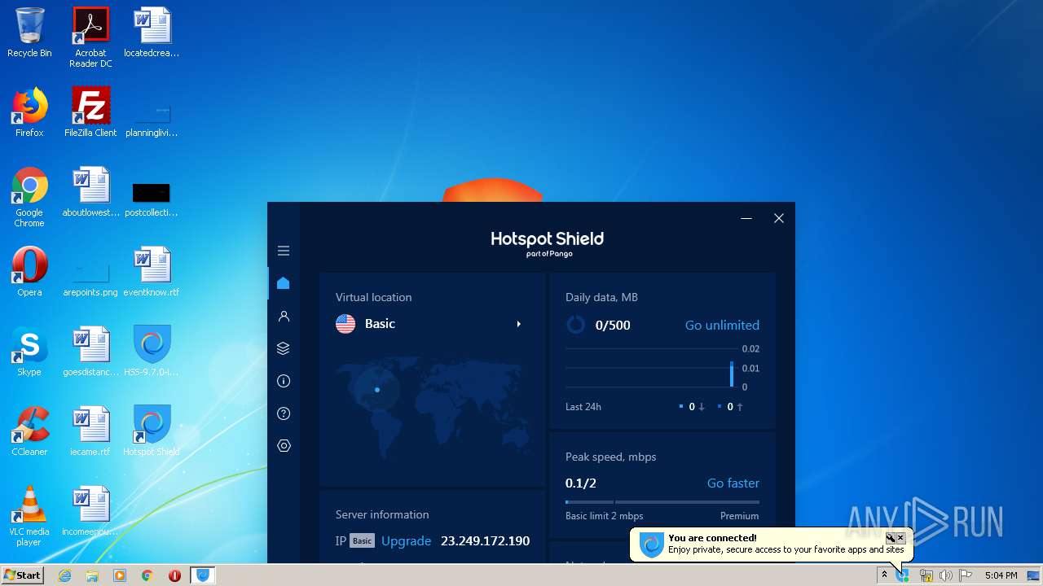Select the aboutlowest document on desktop
The width and height of the screenshot is (1043, 586).
point(90,192)
